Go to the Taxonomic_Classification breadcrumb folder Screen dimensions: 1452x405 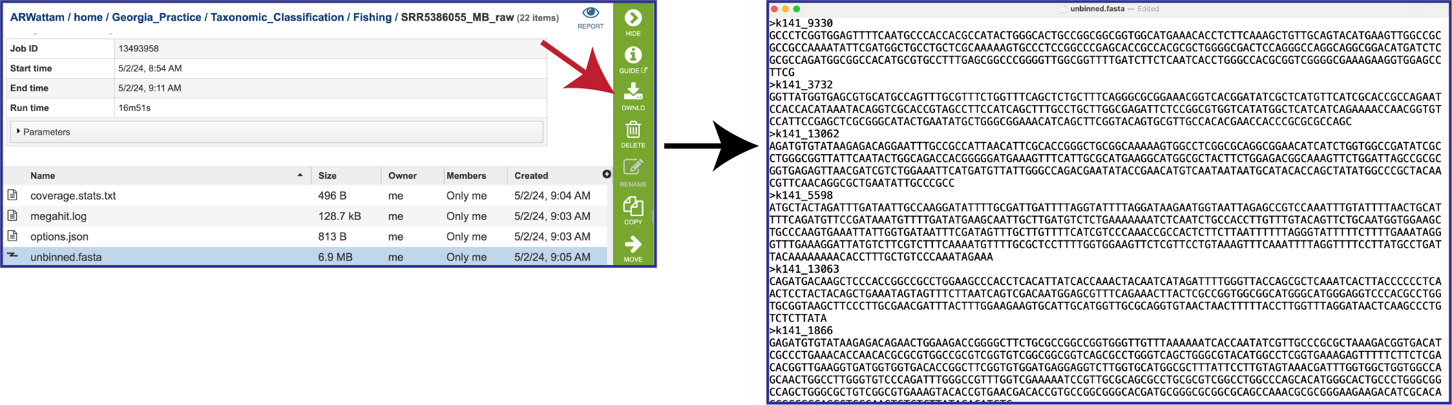(x=277, y=17)
